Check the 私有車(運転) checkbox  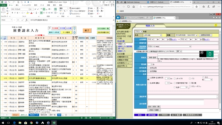pyautogui.click(x=148, y=83)
